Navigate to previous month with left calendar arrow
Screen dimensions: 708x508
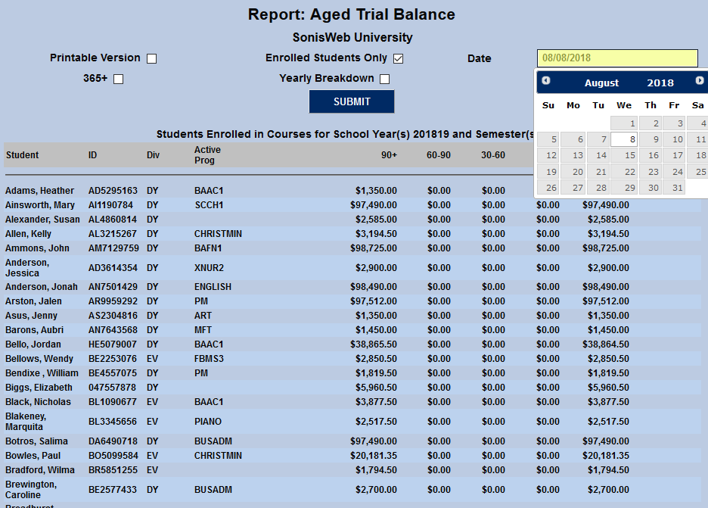548,82
